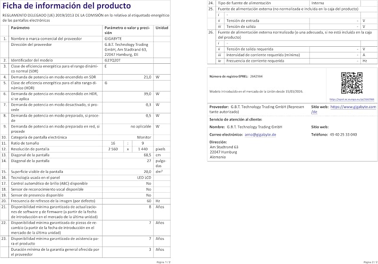Viewport: 378px width, 264px height.
Task: Select the 'no aplicable' networked standby value
Action: click(141, 127)
